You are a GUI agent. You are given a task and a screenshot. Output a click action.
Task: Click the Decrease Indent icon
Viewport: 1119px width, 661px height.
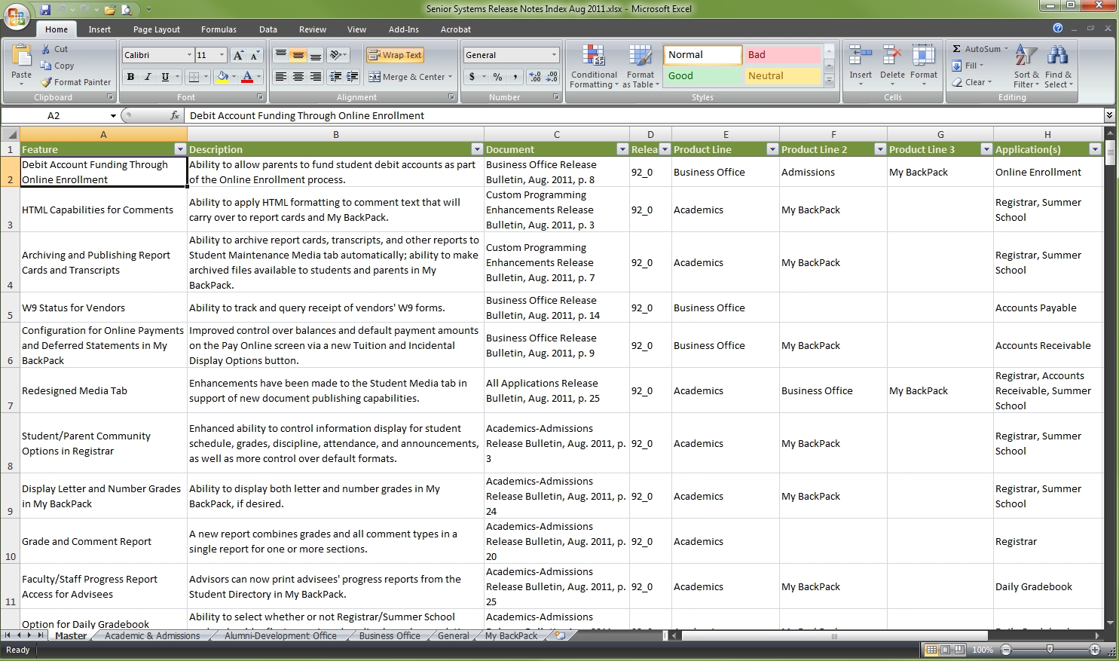[335, 77]
